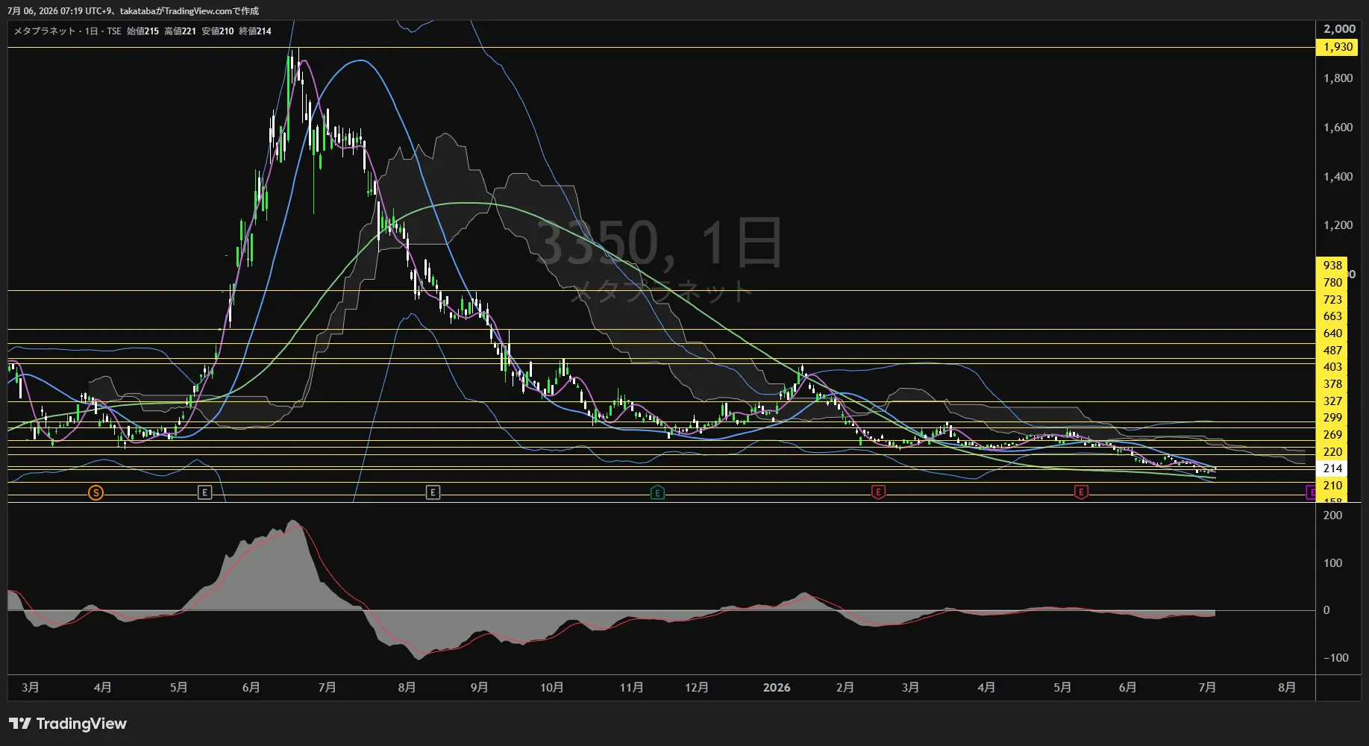Viewport: 1369px width, 746px height.
Task: Click the メタプラネット symbol title in legend
Action: pos(45,31)
